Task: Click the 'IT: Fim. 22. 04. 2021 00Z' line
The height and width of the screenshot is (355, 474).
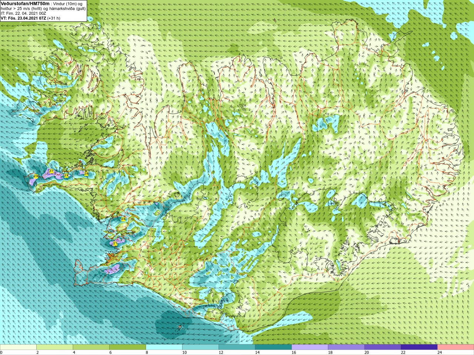Action: click(x=23, y=13)
